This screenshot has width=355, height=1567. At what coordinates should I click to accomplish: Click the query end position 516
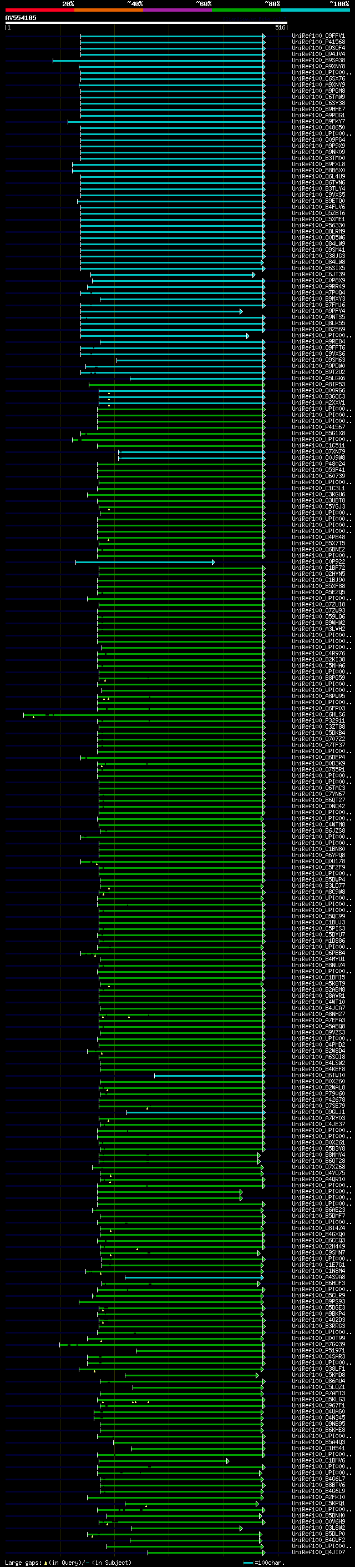click(280, 27)
